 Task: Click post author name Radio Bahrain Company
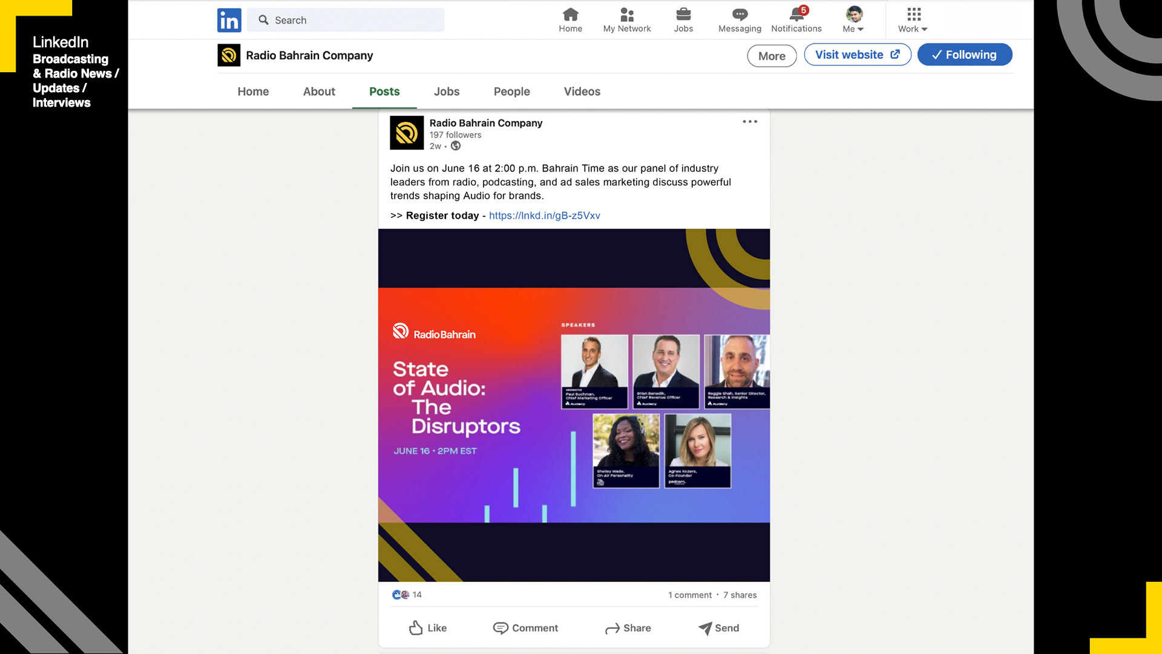pos(485,123)
